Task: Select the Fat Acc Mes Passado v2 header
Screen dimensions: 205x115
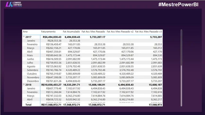Action: point(120,32)
